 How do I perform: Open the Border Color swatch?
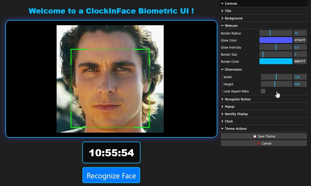click(x=276, y=61)
